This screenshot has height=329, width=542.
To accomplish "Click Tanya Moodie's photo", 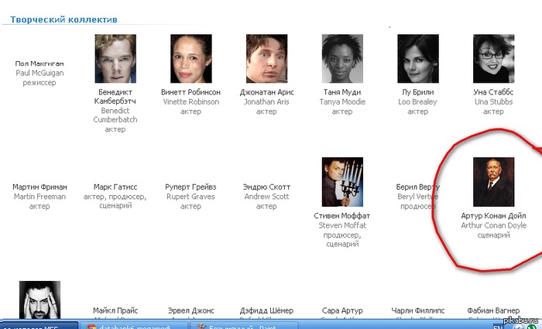I will tap(341, 60).
